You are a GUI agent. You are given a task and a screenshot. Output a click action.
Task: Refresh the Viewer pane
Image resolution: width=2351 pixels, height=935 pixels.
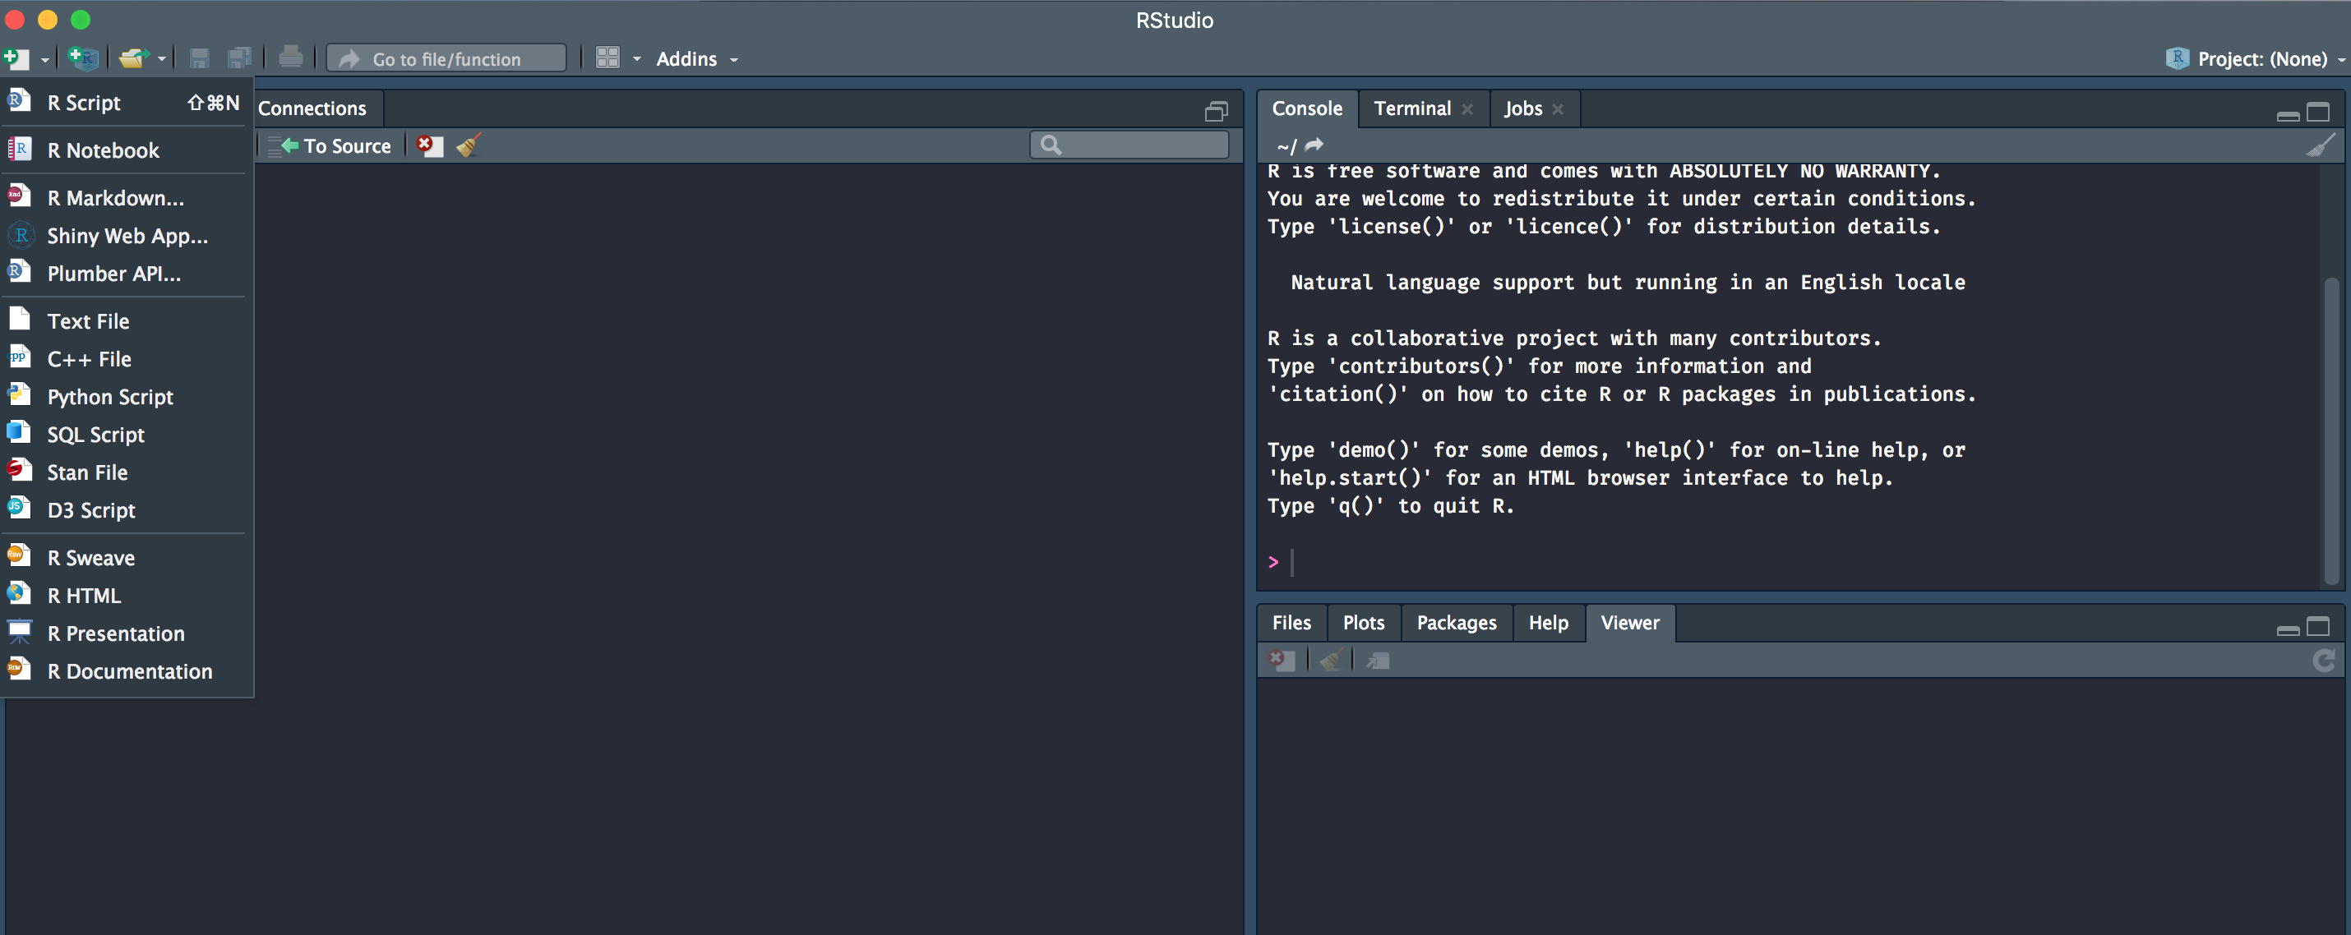2323,661
